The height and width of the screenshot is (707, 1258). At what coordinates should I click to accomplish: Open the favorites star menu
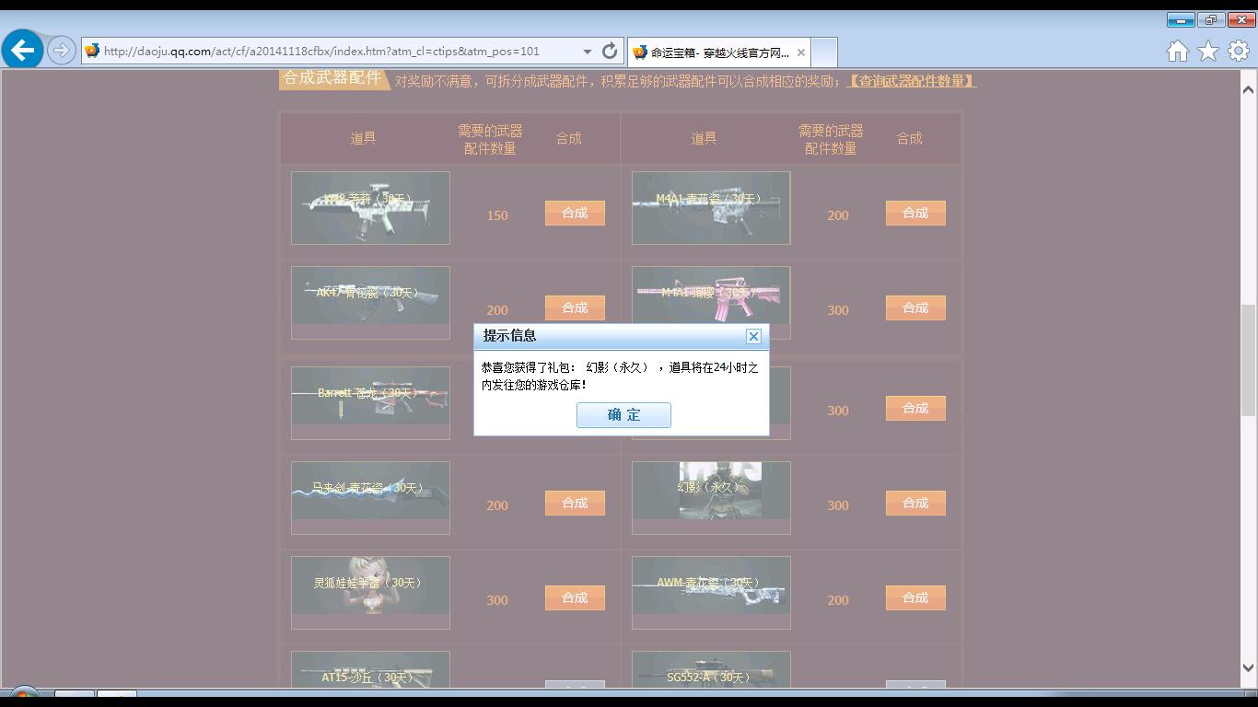click(1208, 52)
